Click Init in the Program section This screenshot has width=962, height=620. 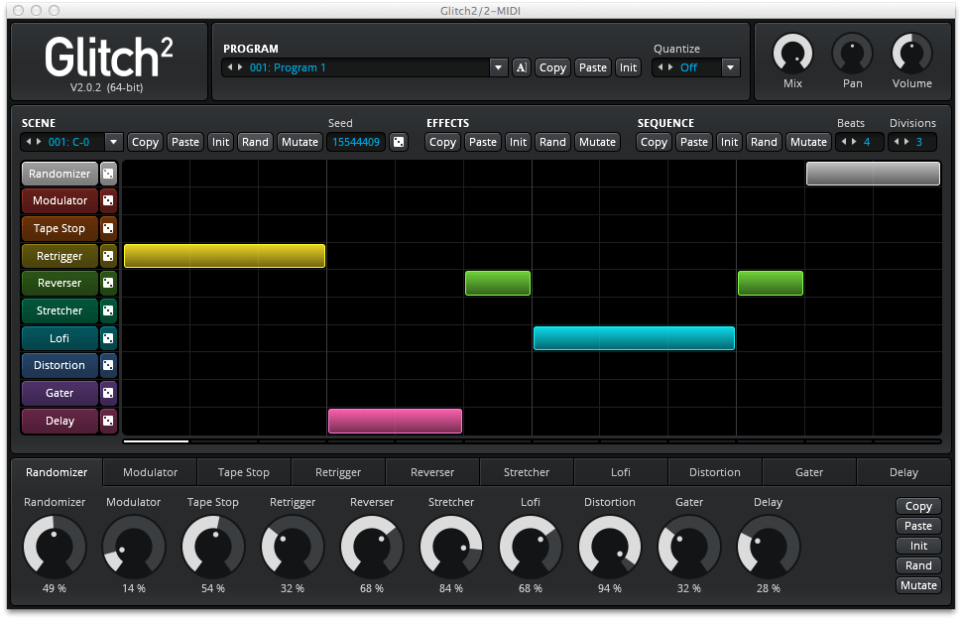click(x=628, y=67)
